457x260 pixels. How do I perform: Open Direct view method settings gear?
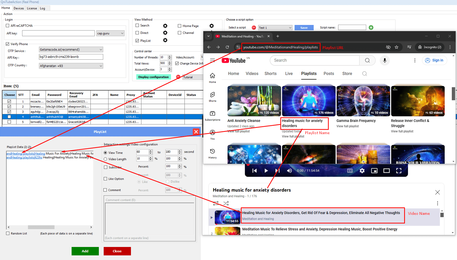pyautogui.click(x=165, y=33)
